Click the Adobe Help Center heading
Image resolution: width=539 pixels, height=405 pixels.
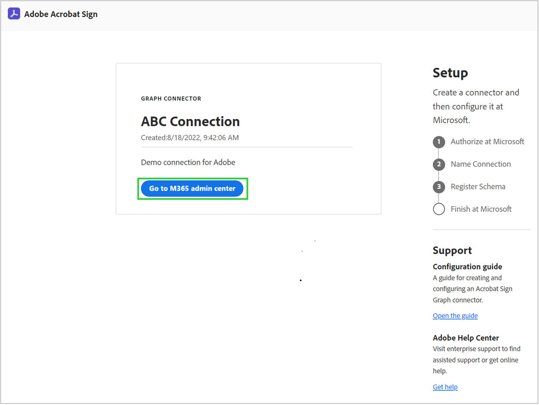point(466,338)
